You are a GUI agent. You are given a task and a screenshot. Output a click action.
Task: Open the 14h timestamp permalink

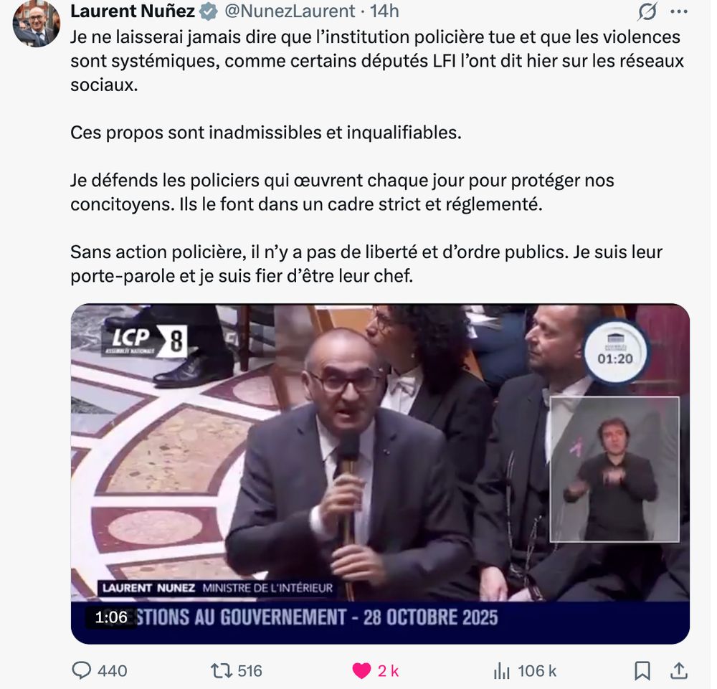coord(384,11)
